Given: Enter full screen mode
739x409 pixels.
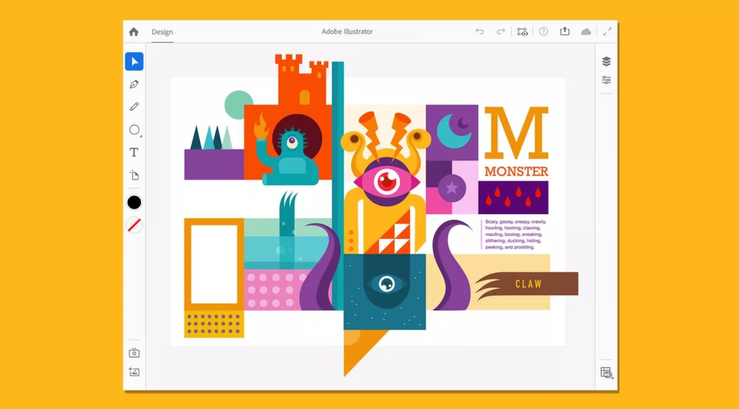Looking at the screenshot, I should [x=607, y=32].
